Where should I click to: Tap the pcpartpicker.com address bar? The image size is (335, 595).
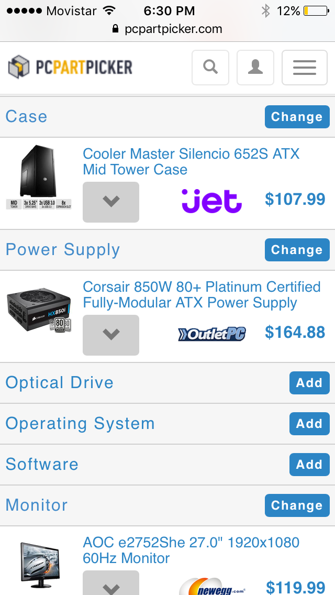tap(167, 29)
